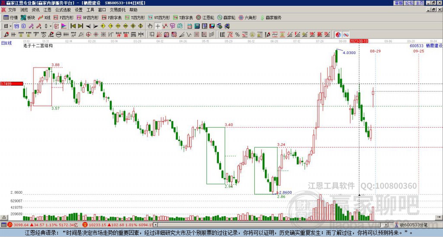The width and height of the screenshot is (443, 237).
Task: Click the up-triangle volume panel expander
Action: coord(4,217)
